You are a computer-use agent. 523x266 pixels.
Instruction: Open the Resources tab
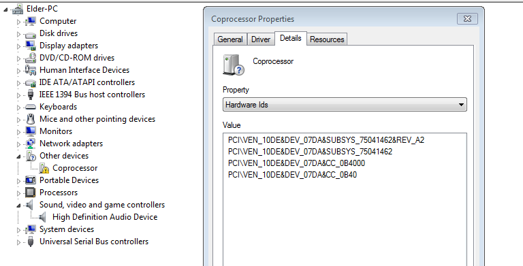point(327,39)
